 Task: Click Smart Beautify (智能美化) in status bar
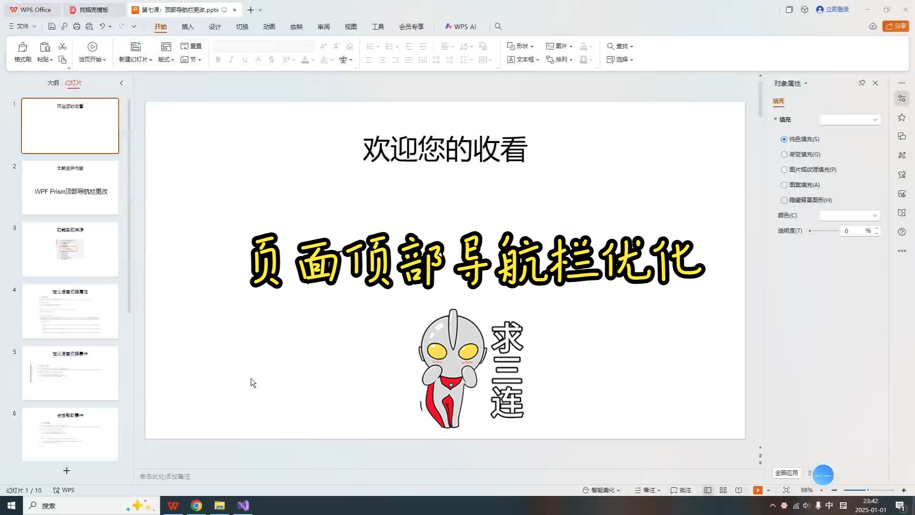(601, 490)
